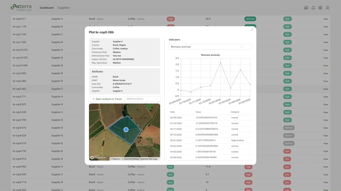Click plot ID br-cop3-240 in the list
This screenshot has height=191, width=341.
(19, 112)
